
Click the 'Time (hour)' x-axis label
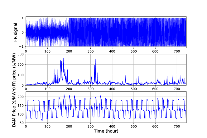[x=106, y=131]
